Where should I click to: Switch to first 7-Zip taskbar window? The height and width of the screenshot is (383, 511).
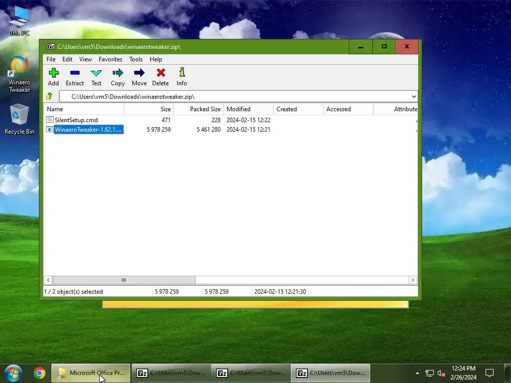[x=171, y=373]
